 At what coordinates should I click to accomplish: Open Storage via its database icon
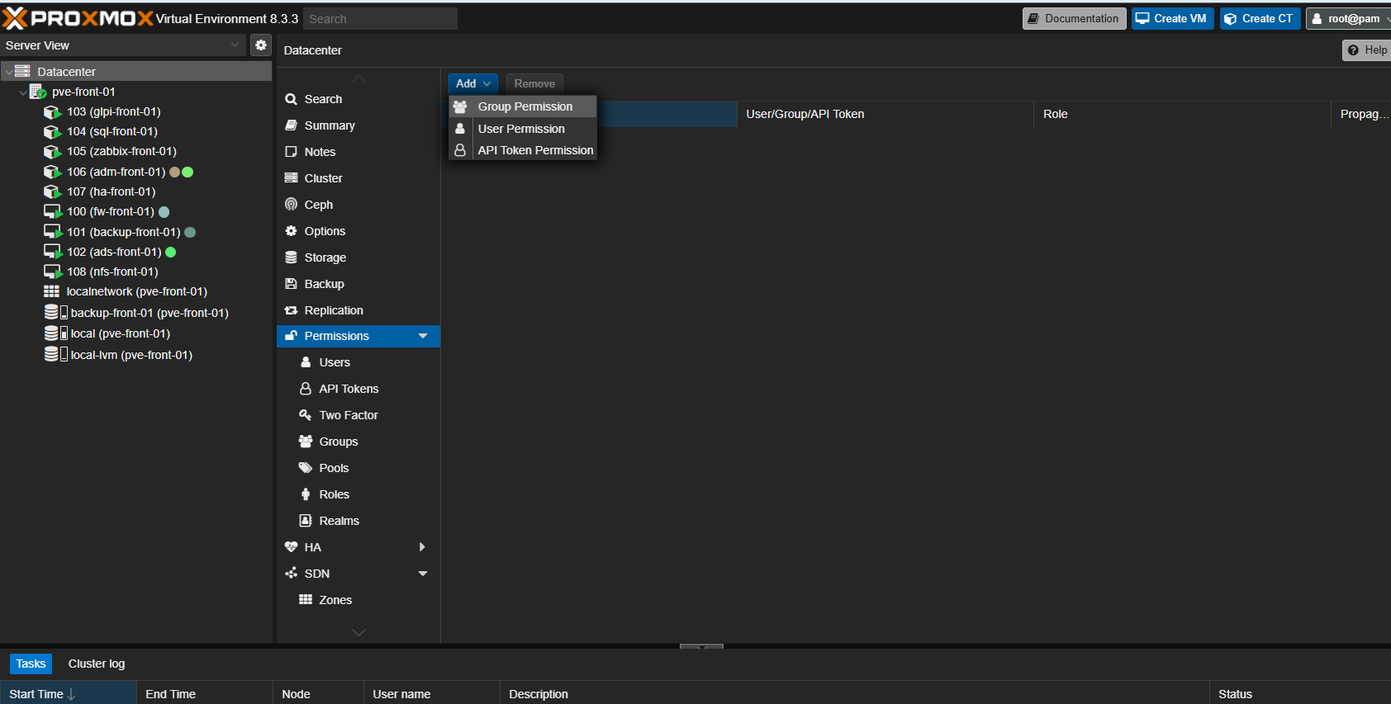[x=291, y=258]
